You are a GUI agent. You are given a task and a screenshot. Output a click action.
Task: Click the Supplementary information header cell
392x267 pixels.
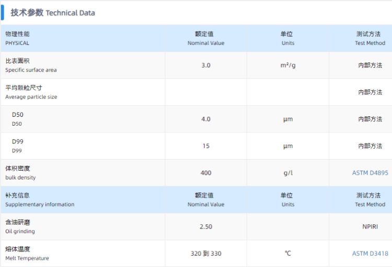click(83, 200)
